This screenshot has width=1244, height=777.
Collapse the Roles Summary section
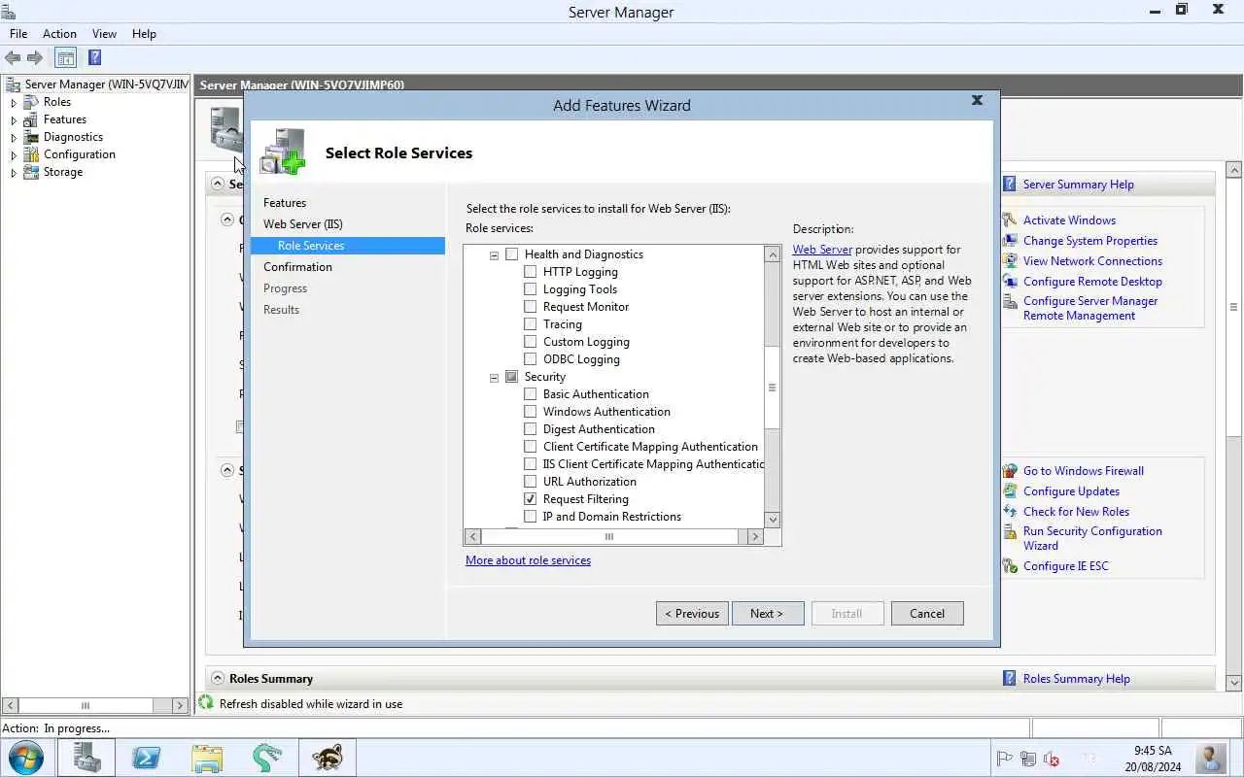tap(218, 679)
